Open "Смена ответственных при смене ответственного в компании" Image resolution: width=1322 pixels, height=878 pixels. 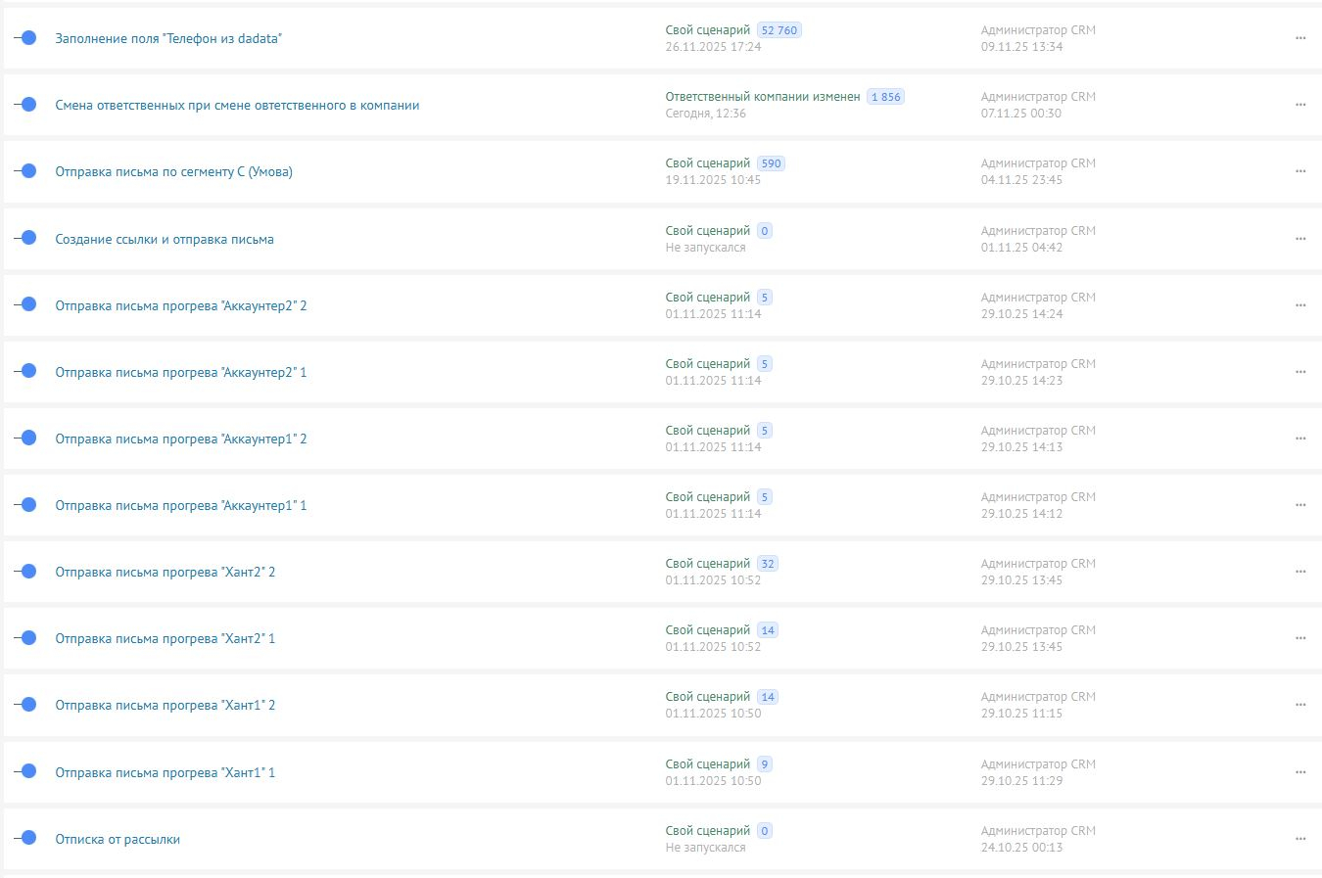click(237, 105)
